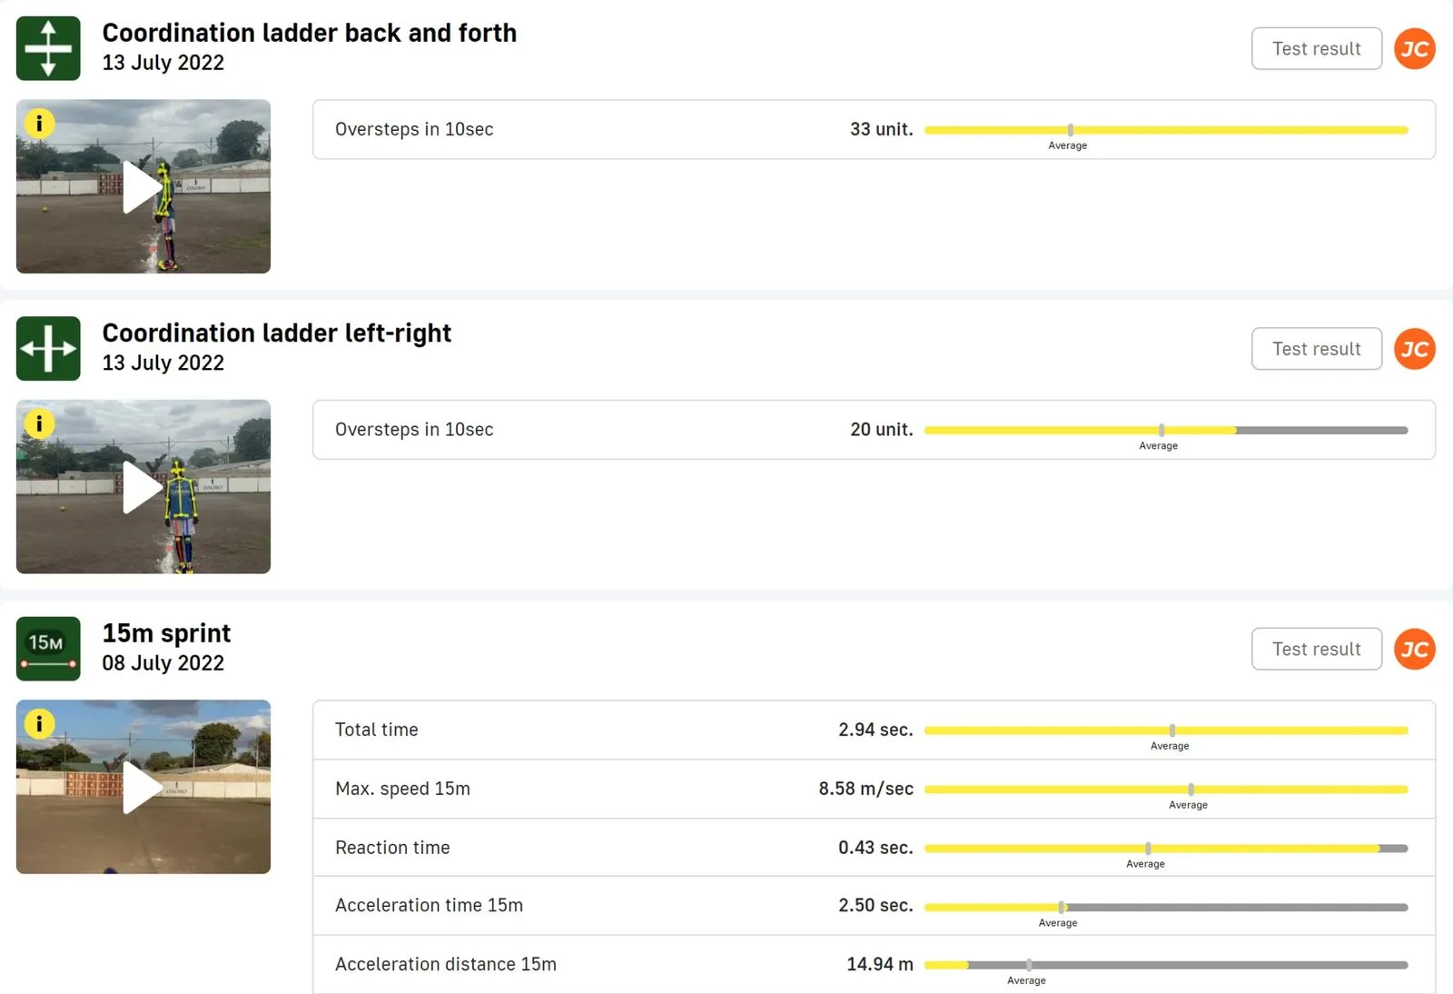1453x994 pixels.
Task: Open info on back-and-forth ladder video
Action: coord(39,123)
